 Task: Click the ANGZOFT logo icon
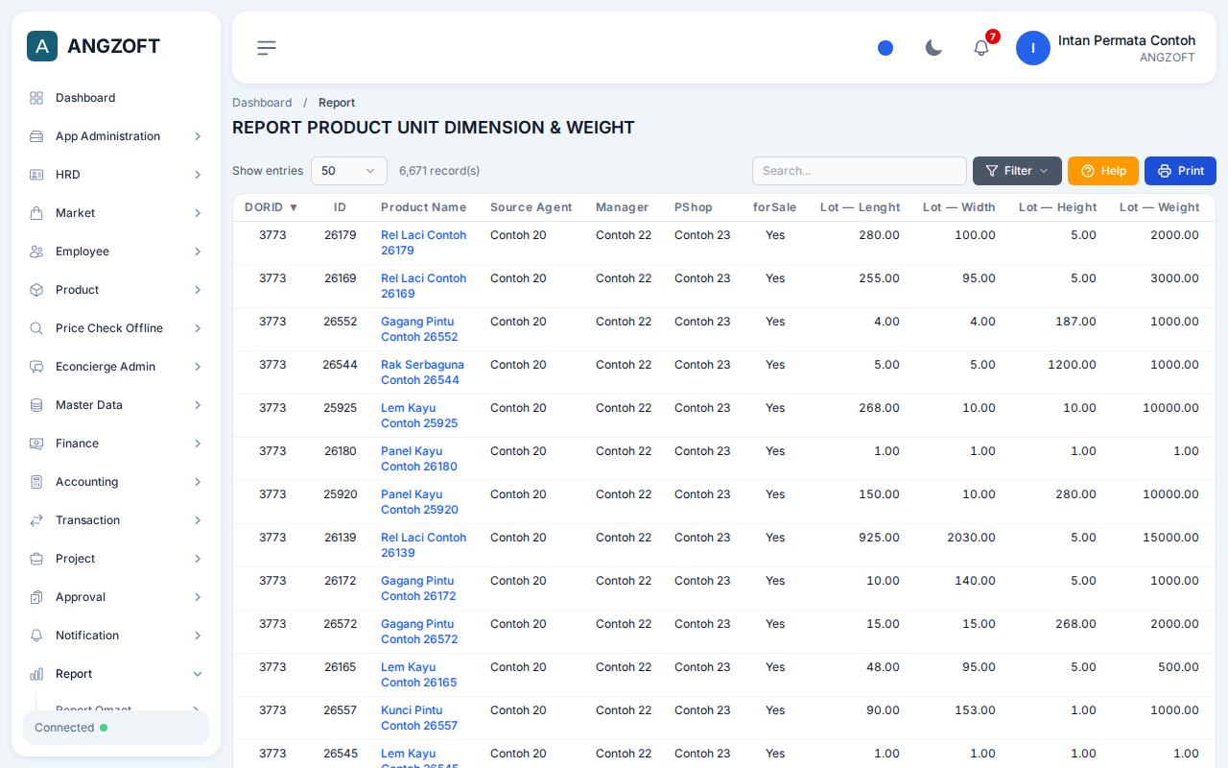click(x=42, y=46)
